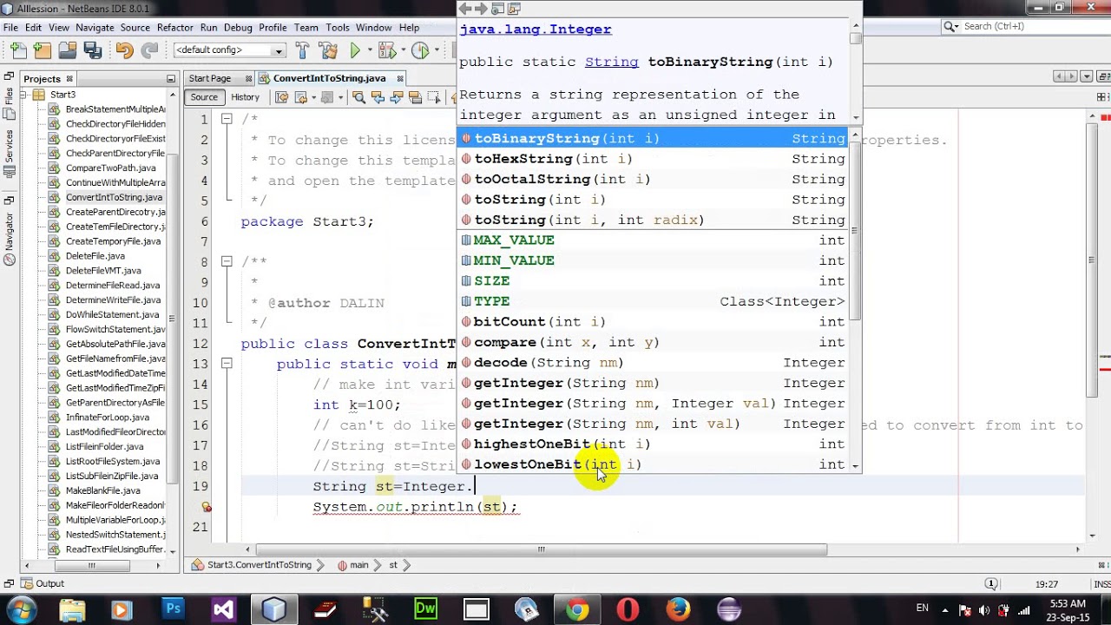Click the Profile Project clock icon
This screenshot has width=1111, height=625.
[x=420, y=50]
